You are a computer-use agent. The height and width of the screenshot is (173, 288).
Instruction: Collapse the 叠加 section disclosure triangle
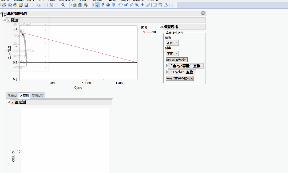(x=5, y=20)
